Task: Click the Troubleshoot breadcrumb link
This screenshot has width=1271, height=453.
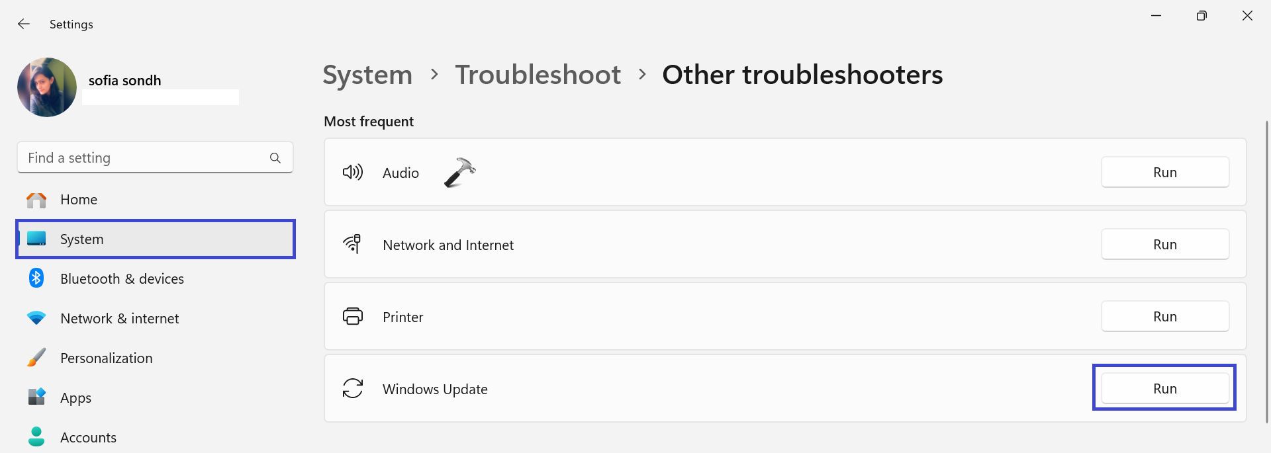Action: click(x=538, y=75)
